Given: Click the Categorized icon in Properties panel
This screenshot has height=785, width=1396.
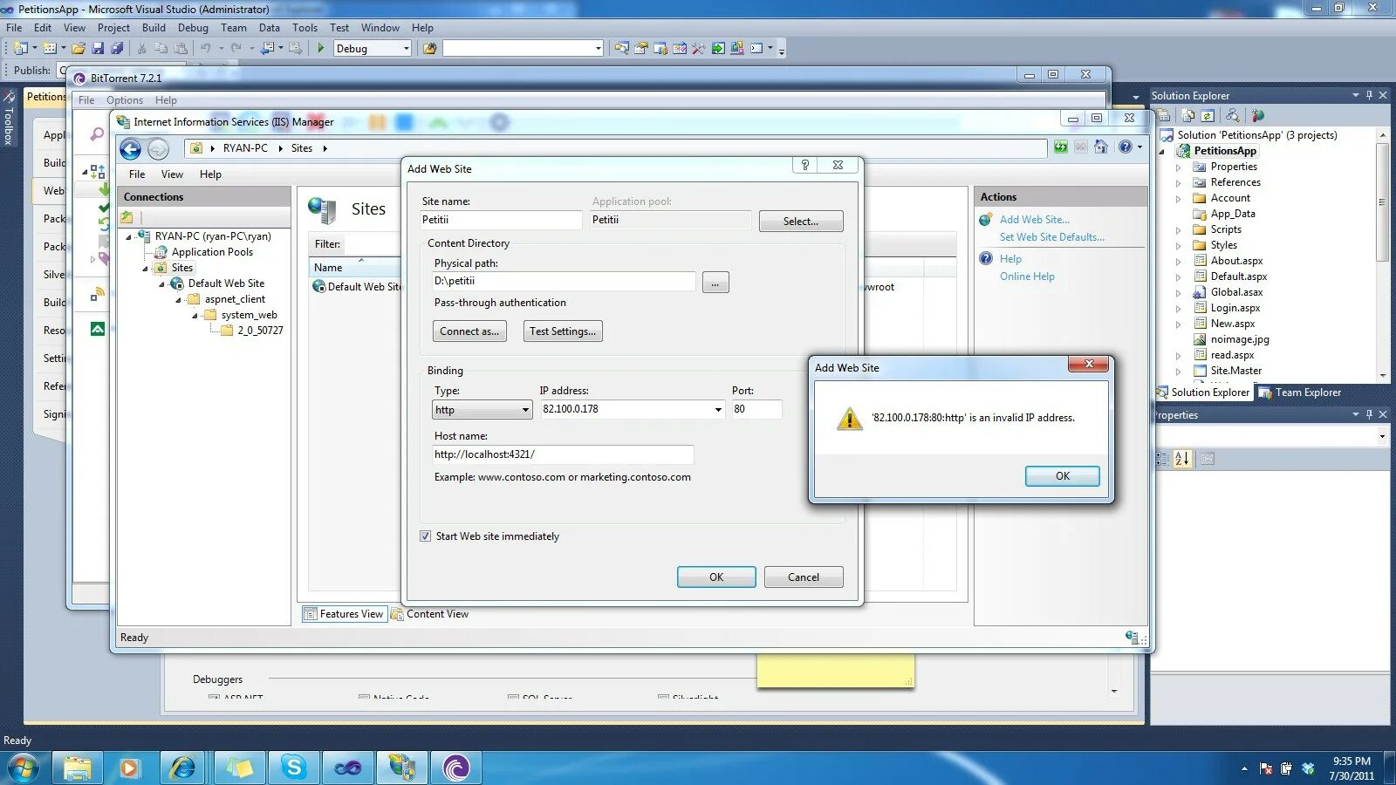Looking at the screenshot, I should [1162, 459].
